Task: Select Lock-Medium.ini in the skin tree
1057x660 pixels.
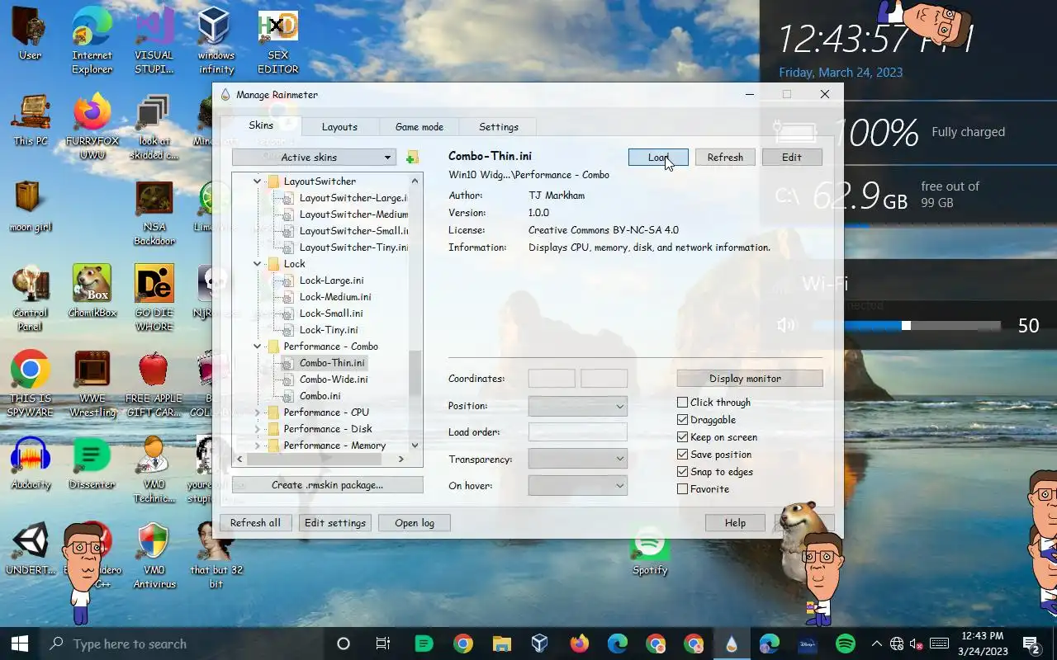Action: [x=334, y=297]
